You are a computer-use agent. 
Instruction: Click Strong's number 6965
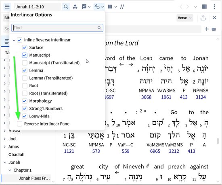(155, 151)
